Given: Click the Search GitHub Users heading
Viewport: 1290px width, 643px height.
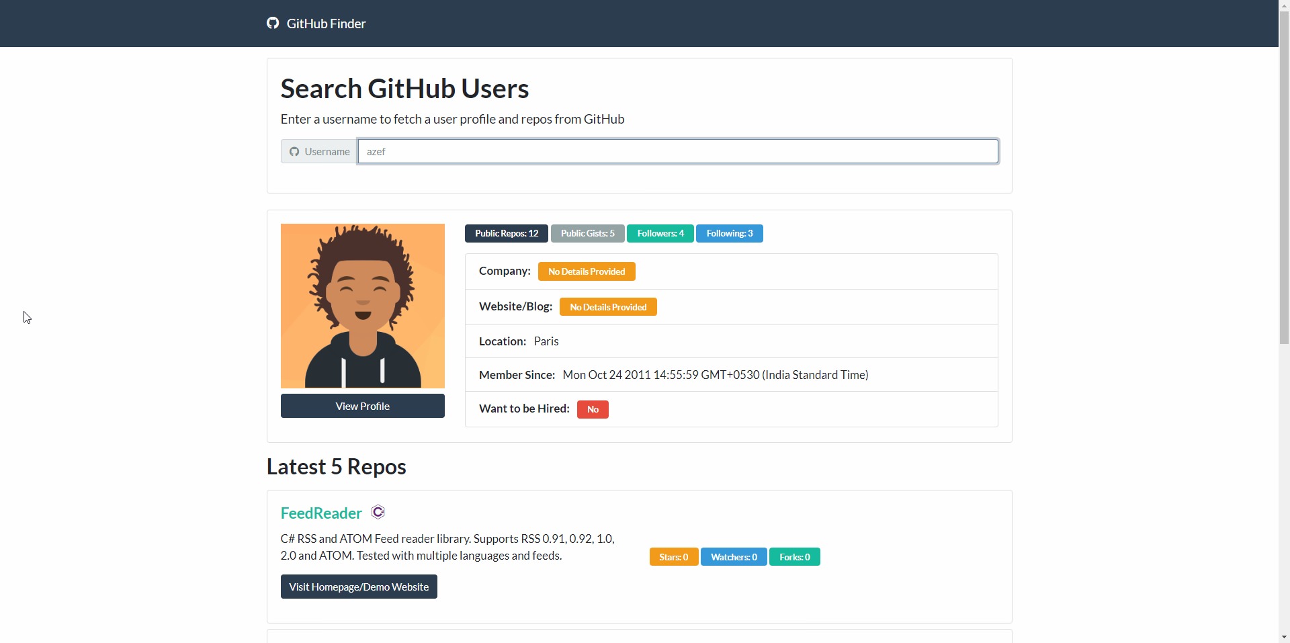Looking at the screenshot, I should [x=405, y=89].
